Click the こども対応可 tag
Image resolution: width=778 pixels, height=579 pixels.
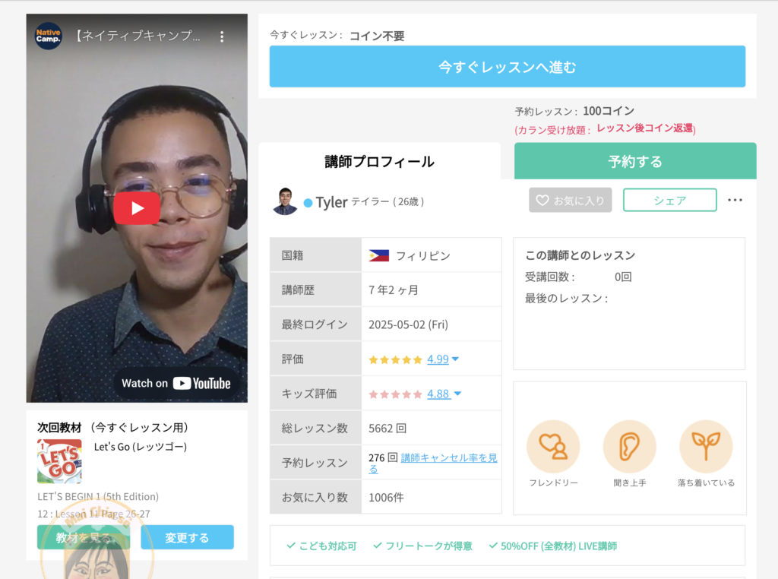point(321,546)
